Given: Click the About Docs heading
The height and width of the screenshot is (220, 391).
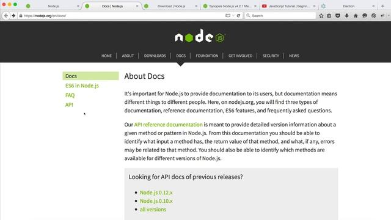Looking at the screenshot, I should [144, 76].
